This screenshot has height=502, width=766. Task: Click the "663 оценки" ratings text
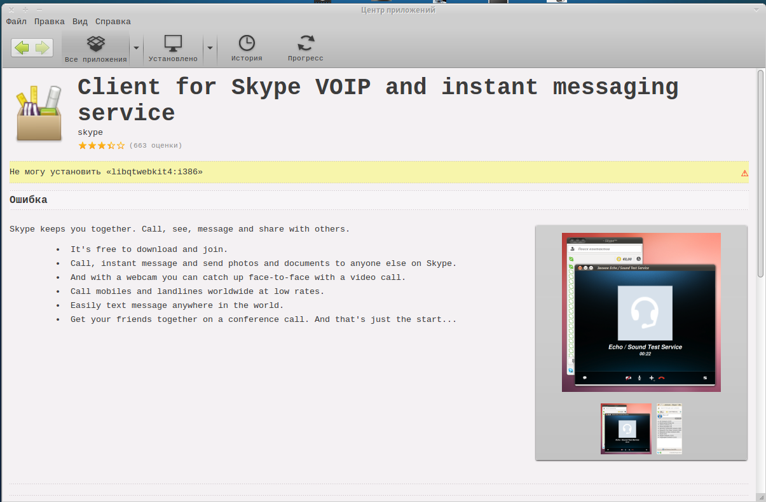click(x=156, y=146)
